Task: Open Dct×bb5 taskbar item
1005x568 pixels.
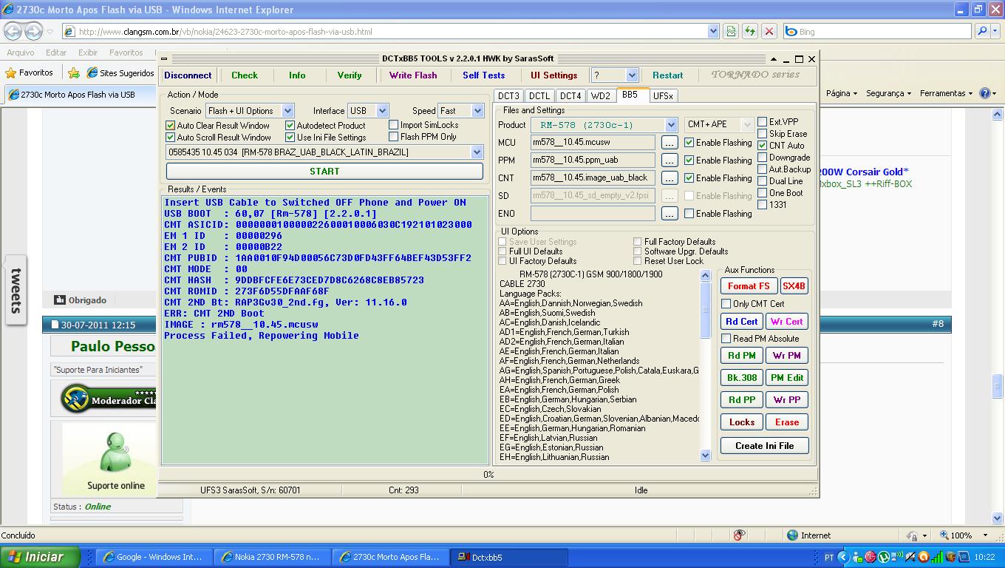Action: (x=511, y=557)
